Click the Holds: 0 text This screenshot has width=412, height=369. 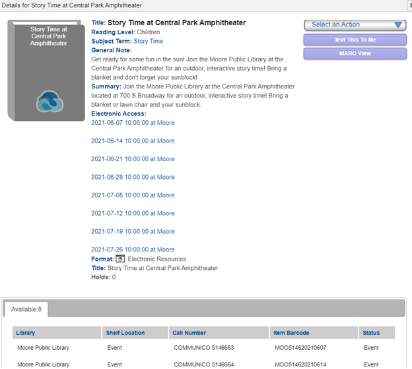pyautogui.click(x=103, y=277)
